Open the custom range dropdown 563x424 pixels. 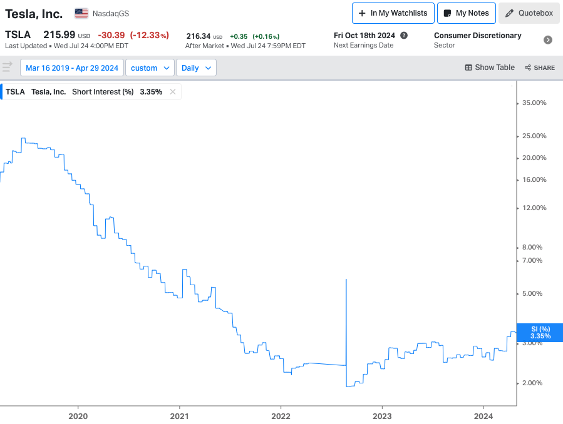click(150, 68)
